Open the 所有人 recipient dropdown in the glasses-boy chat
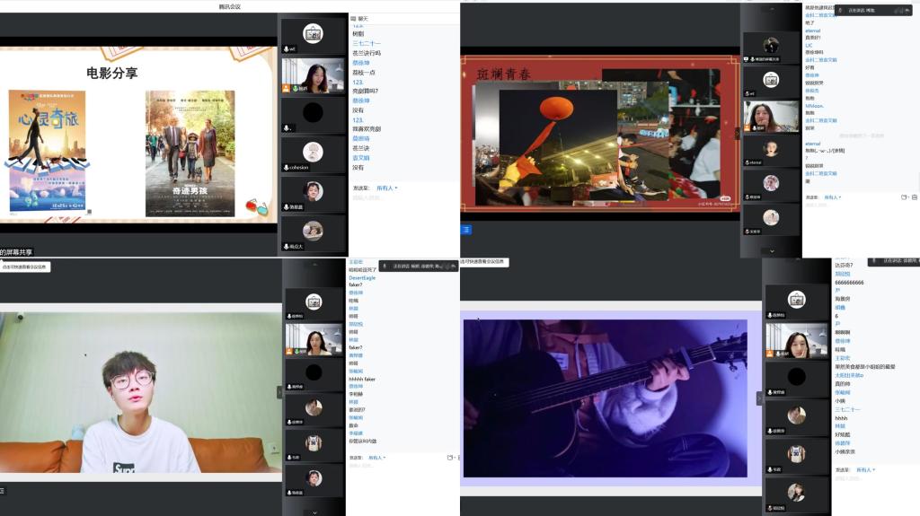 tap(376, 458)
